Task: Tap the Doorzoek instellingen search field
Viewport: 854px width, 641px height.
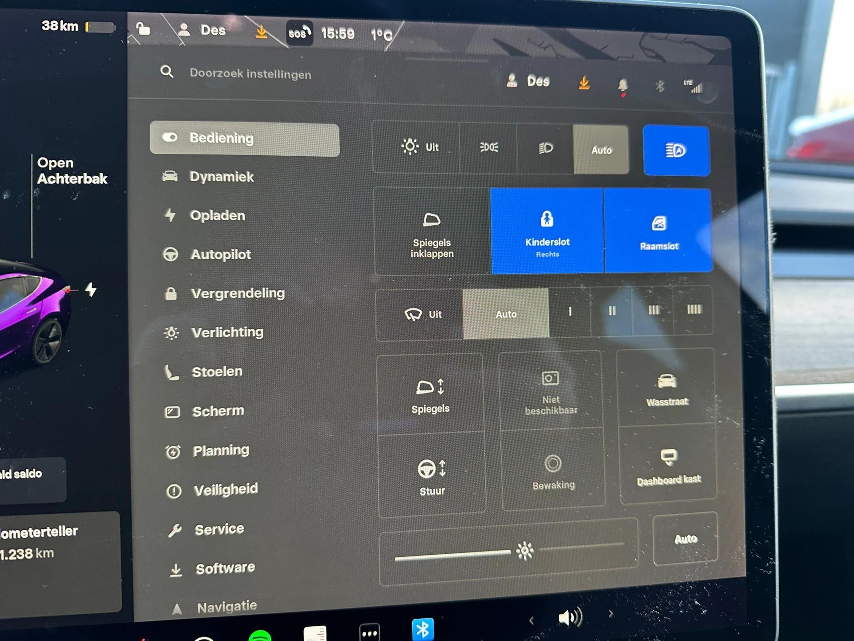Action: (250, 74)
